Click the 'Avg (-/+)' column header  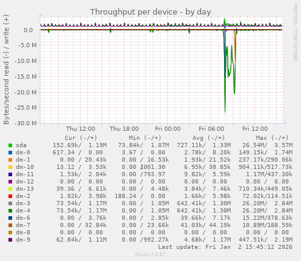[208, 138]
